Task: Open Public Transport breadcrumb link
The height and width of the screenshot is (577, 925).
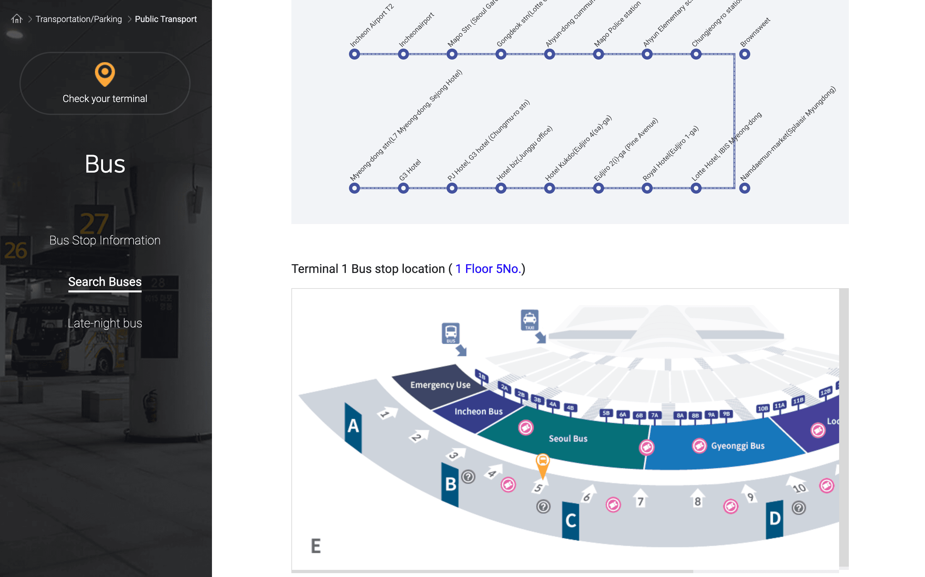Action: tap(165, 19)
